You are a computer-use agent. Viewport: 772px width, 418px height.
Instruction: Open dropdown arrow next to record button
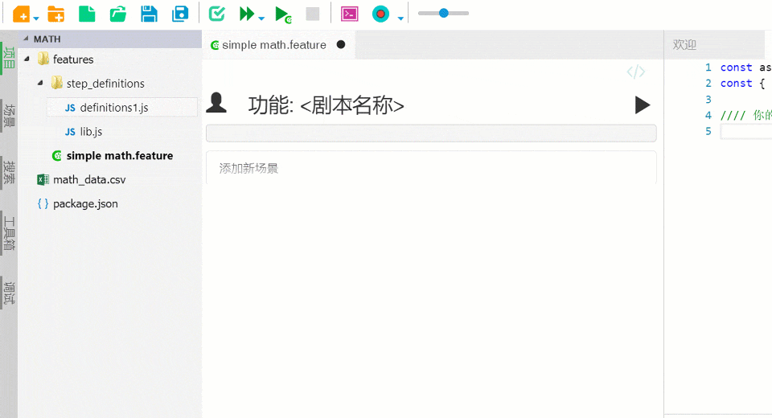tap(400, 17)
